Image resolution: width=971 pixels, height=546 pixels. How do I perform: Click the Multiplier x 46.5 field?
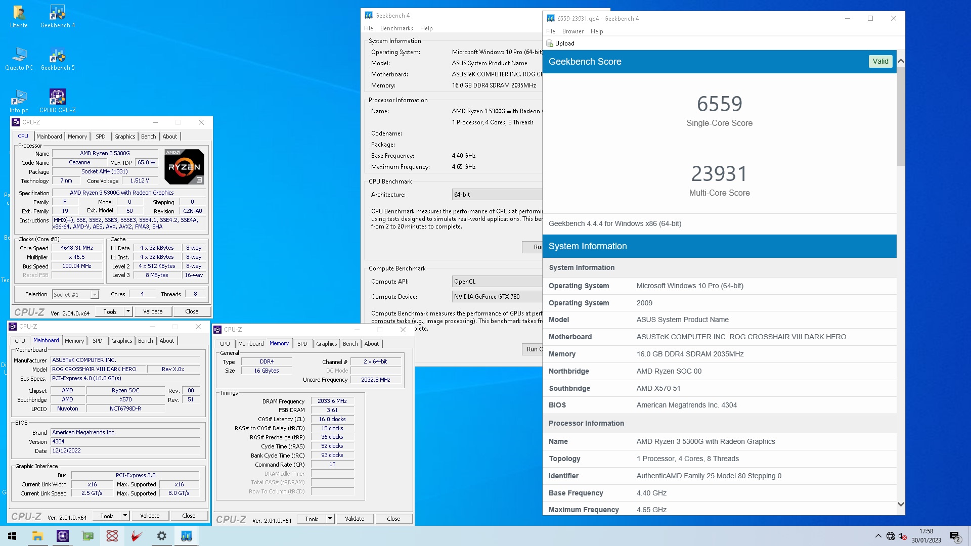point(77,257)
